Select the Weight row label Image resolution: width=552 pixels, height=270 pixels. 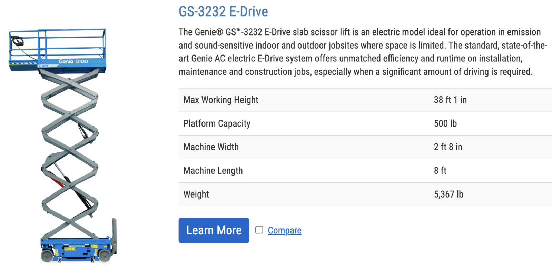tap(196, 194)
